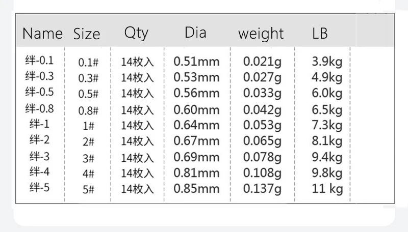Click the 0.033g weight value

coord(262,94)
